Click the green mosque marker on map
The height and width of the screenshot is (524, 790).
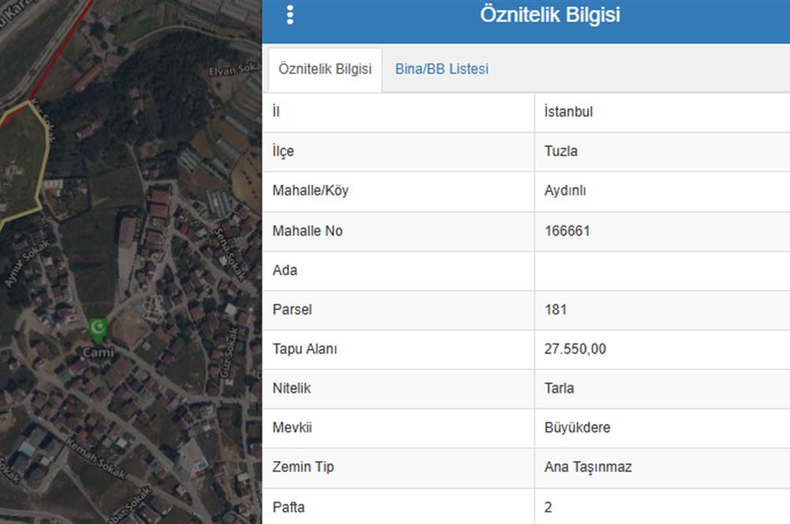point(98,330)
